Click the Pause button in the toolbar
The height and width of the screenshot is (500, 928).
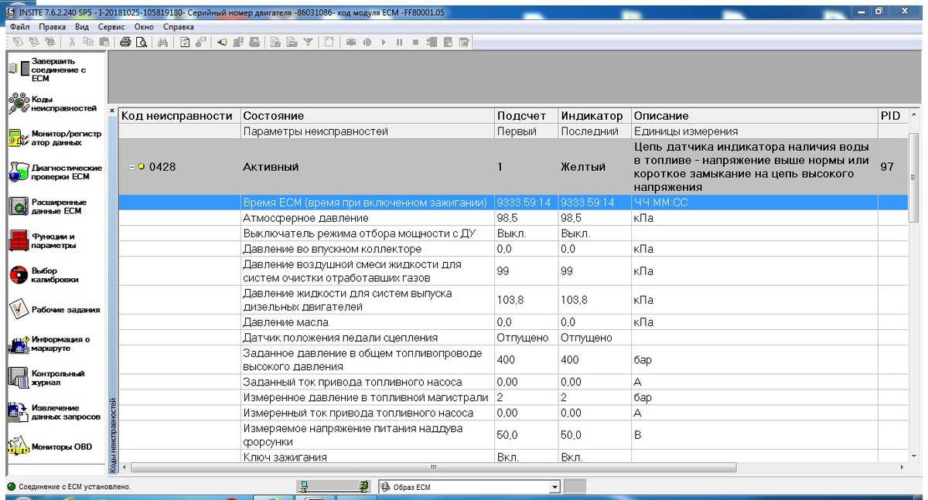[x=399, y=43]
